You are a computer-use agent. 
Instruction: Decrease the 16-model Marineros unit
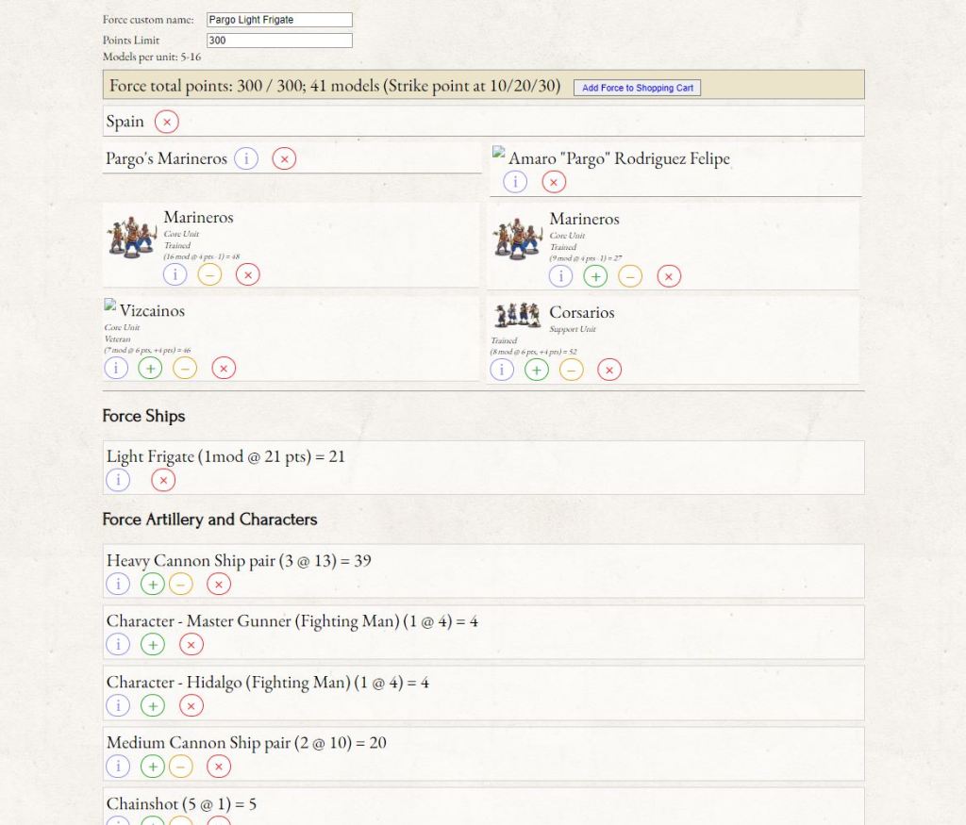210,274
